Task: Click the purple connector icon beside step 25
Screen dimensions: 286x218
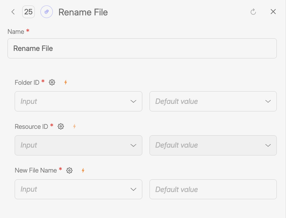Action: [46, 12]
